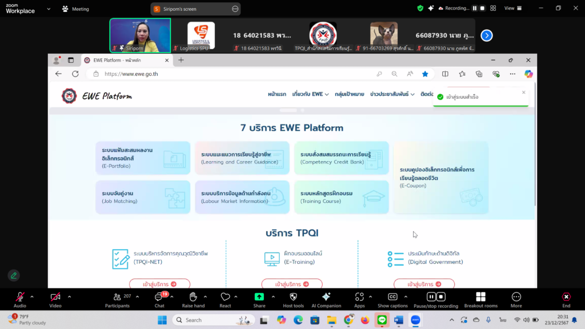Open กลุ่มเป้าหมาย menu item
The image size is (585, 329).
pyautogui.click(x=349, y=94)
